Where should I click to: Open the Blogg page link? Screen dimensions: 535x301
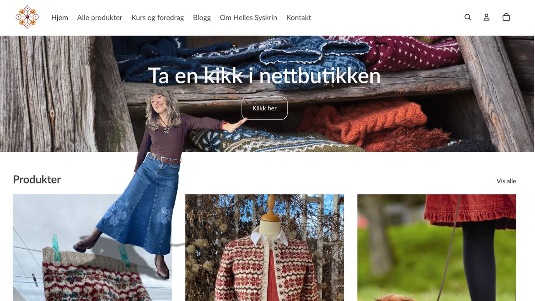pos(202,18)
